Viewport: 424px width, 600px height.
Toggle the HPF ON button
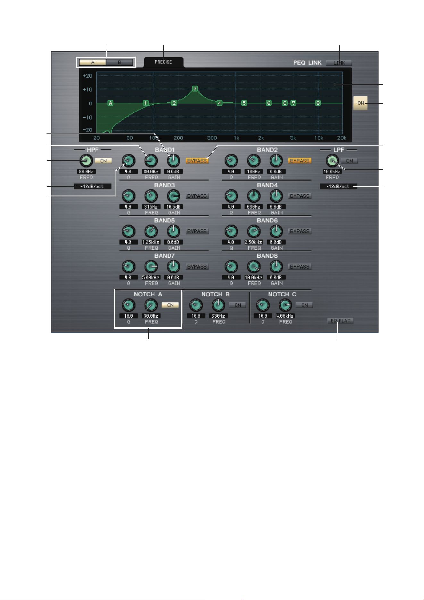click(103, 161)
